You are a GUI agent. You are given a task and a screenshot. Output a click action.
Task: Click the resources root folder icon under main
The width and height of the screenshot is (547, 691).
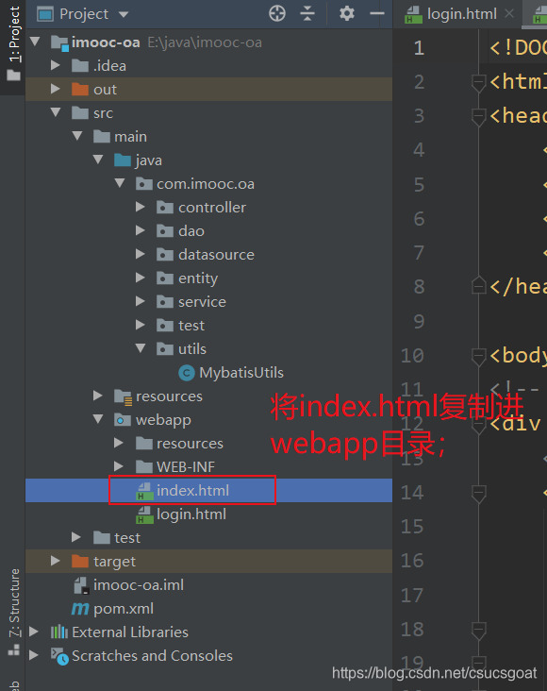[x=123, y=396]
